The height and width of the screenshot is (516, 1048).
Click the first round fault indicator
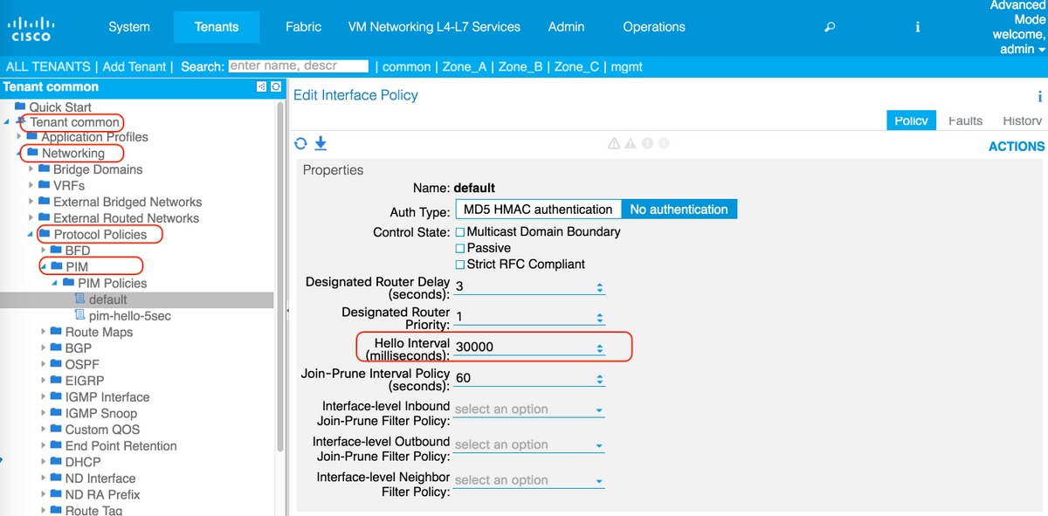[648, 144]
